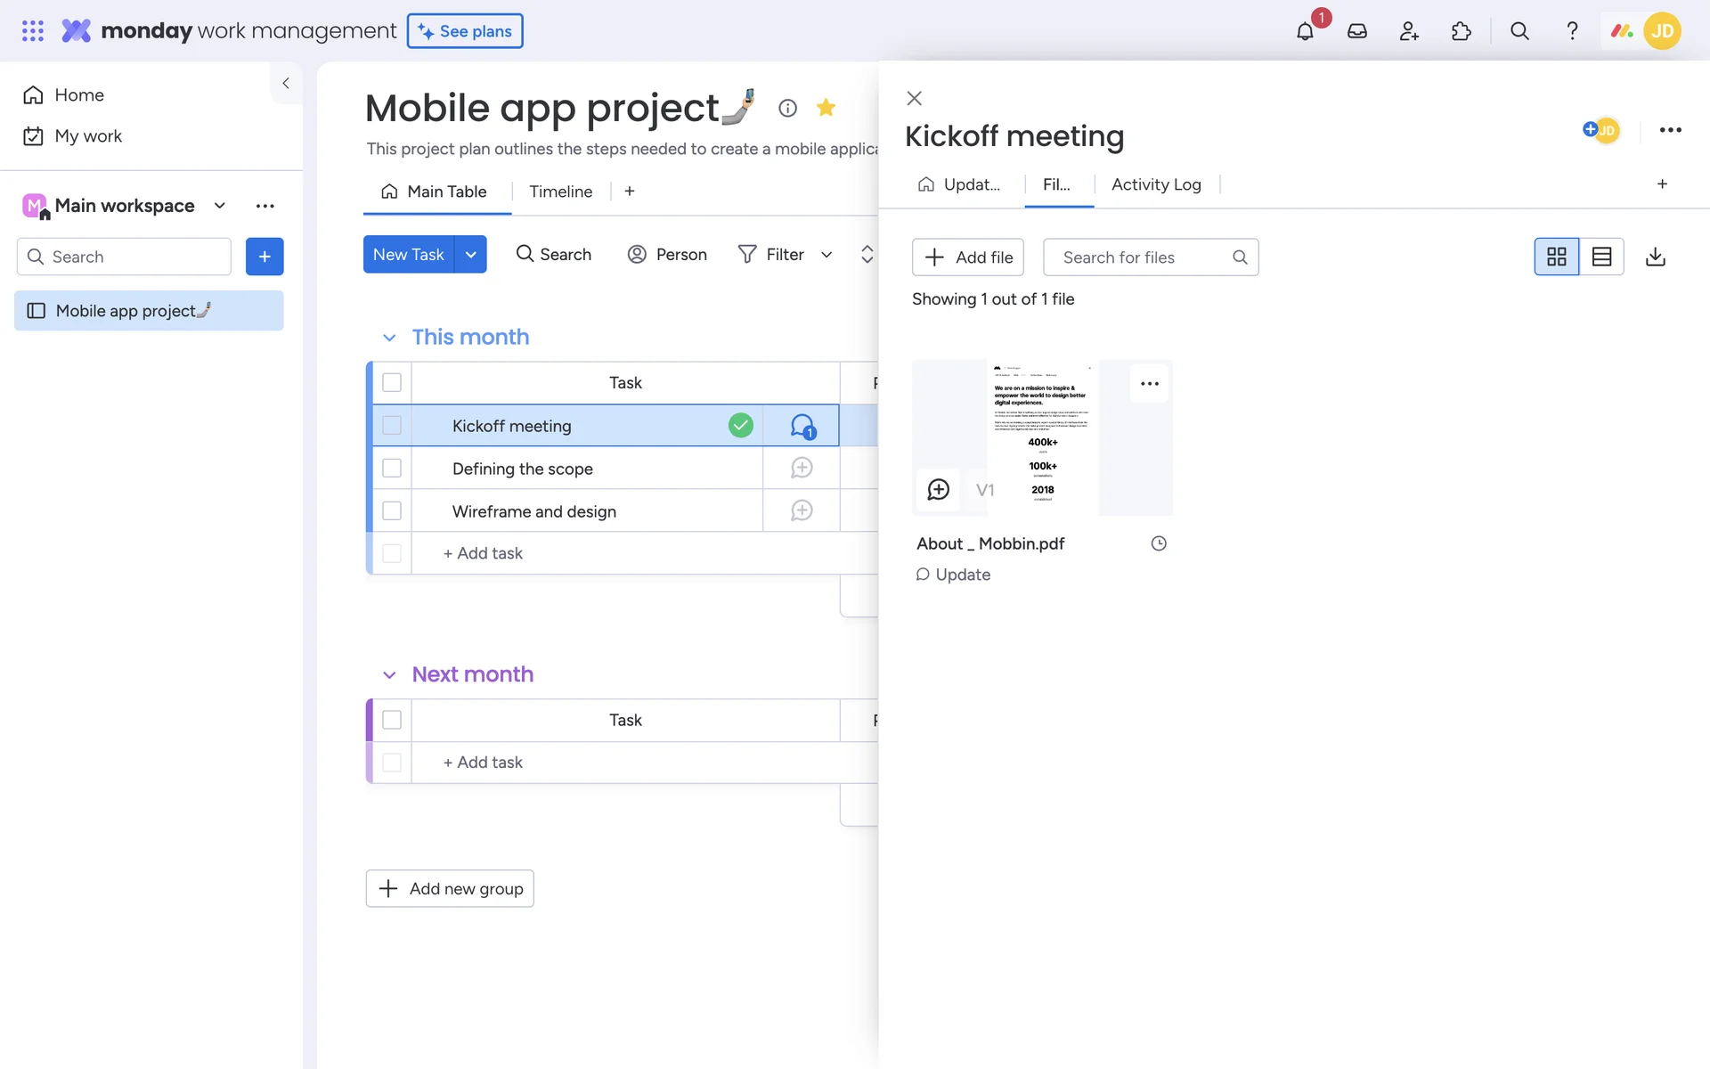1710x1069 pixels.
Task: Tick the This month header checkbox
Action: tap(392, 382)
